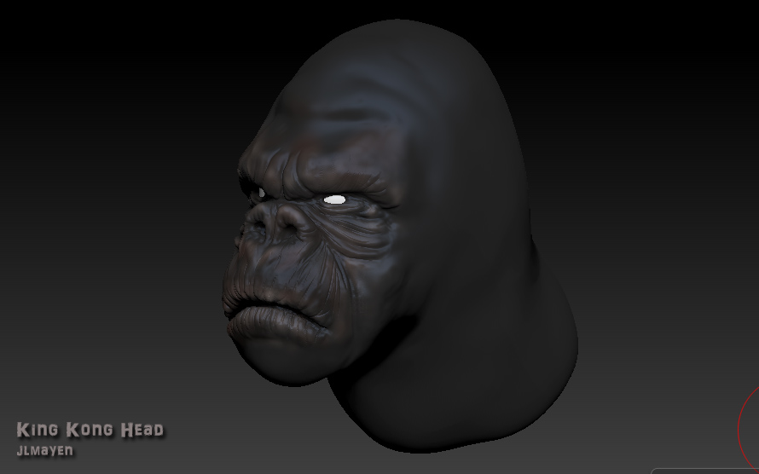759x474 pixels.
Task: Click the gorilla head sculpt model
Action: [400, 236]
